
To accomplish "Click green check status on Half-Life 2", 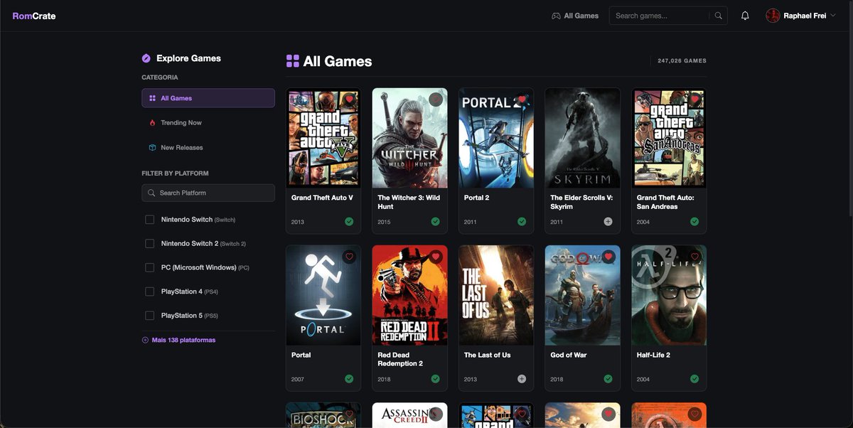I will [x=694, y=379].
